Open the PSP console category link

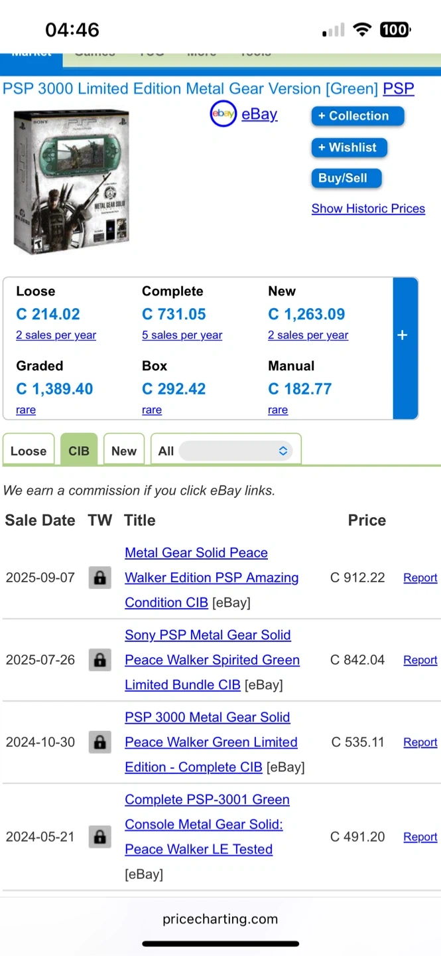pyautogui.click(x=399, y=88)
